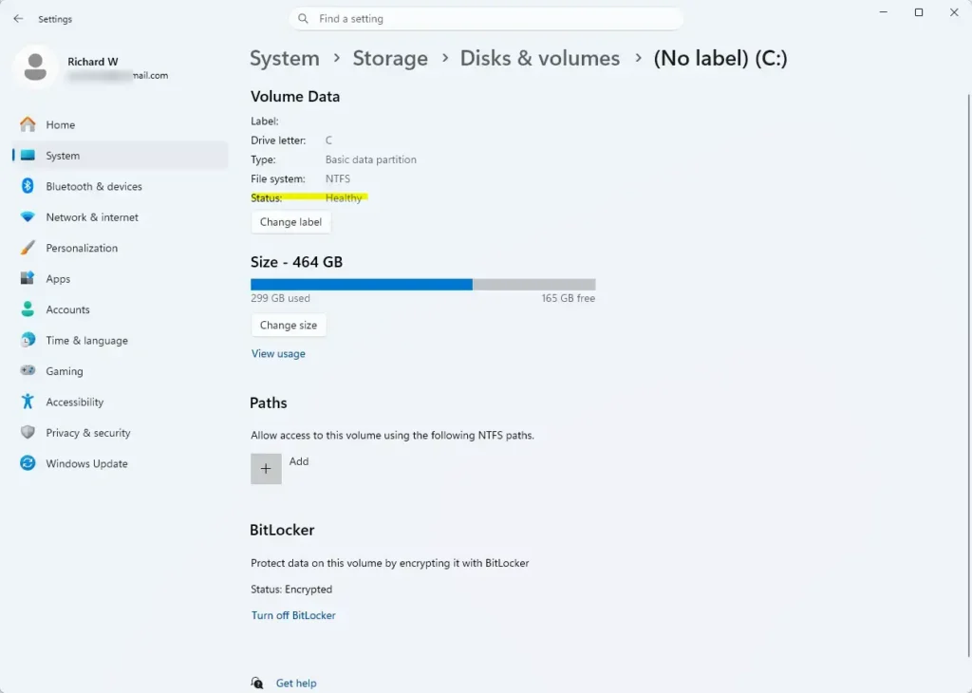The image size is (972, 693).
Task: Click the Change label button
Action: click(x=290, y=222)
